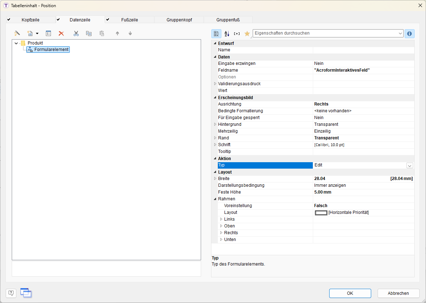
Task: Open the Typ value dropdown
Action: point(410,165)
